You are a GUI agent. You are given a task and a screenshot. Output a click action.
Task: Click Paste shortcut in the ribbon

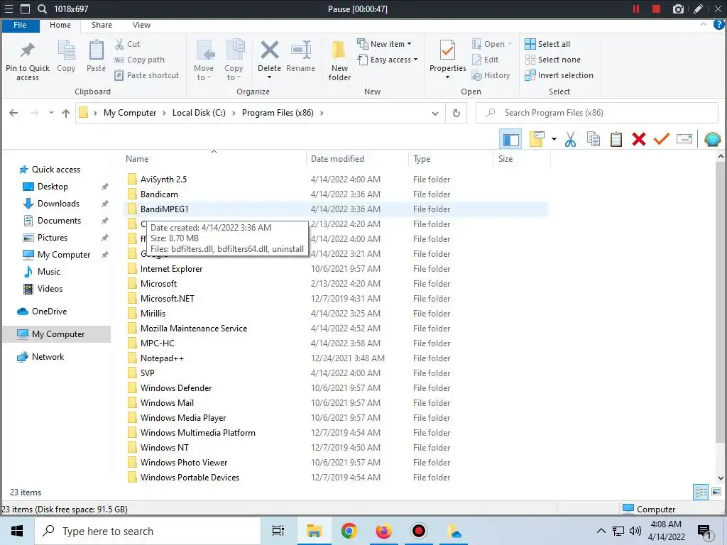tap(146, 75)
